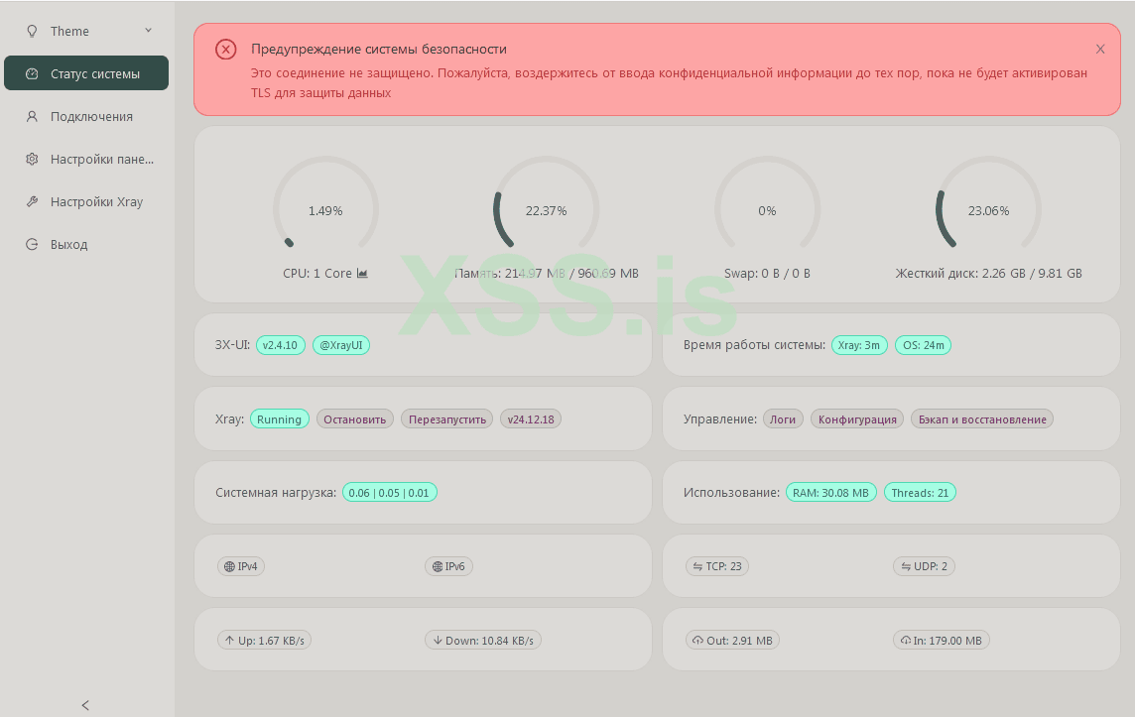Viewport: 1135px width, 717px height.
Task: Open the @XrayUI Telegram tag
Action: 341,345
